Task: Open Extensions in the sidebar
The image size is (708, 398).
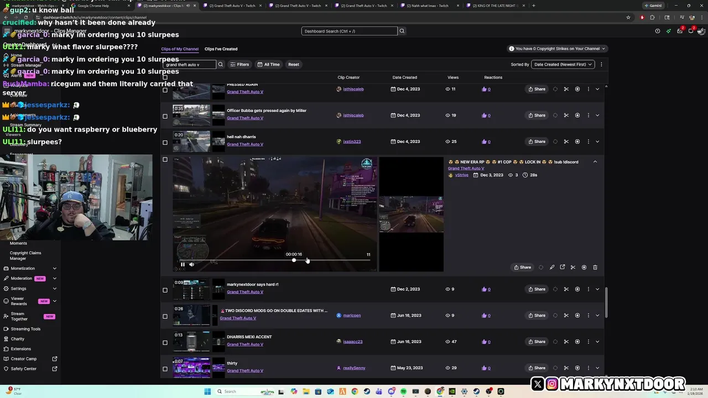Action: 21,349
